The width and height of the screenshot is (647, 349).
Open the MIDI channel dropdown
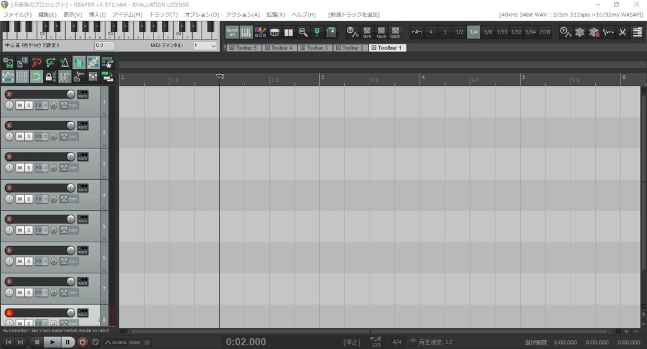[205, 45]
